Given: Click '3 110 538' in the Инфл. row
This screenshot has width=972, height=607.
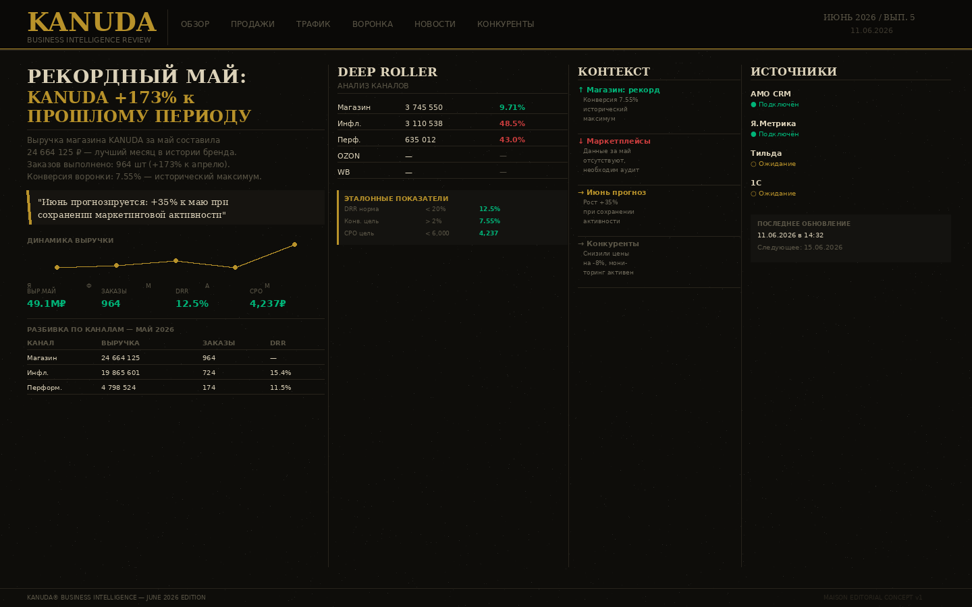Looking at the screenshot, I should pyautogui.click(x=424, y=123).
